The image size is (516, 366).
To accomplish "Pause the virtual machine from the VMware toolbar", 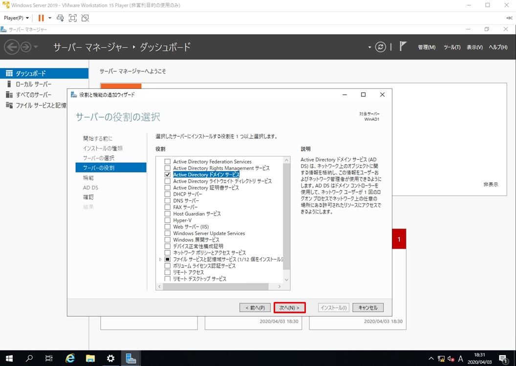I will point(41,18).
